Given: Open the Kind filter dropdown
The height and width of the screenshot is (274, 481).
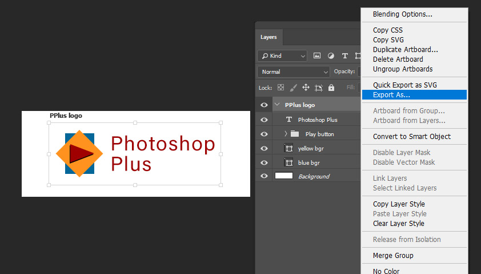Looking at the screenshot, I should point(282,56).
